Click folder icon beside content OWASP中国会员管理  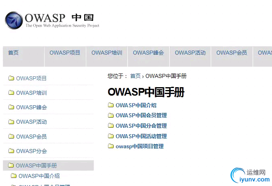point(111,115)
